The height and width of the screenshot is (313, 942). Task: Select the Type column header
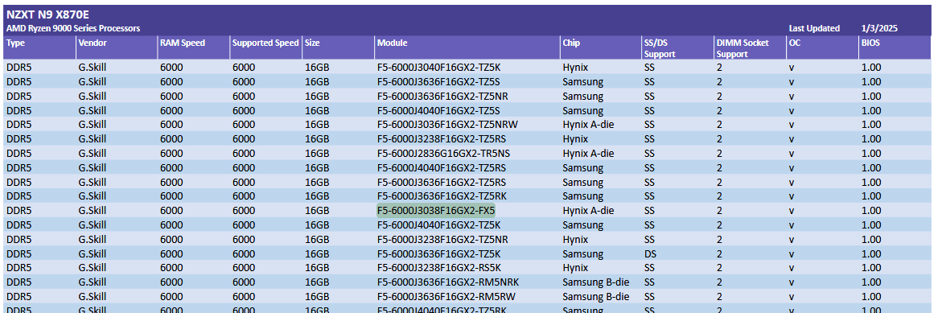[15, 43]
